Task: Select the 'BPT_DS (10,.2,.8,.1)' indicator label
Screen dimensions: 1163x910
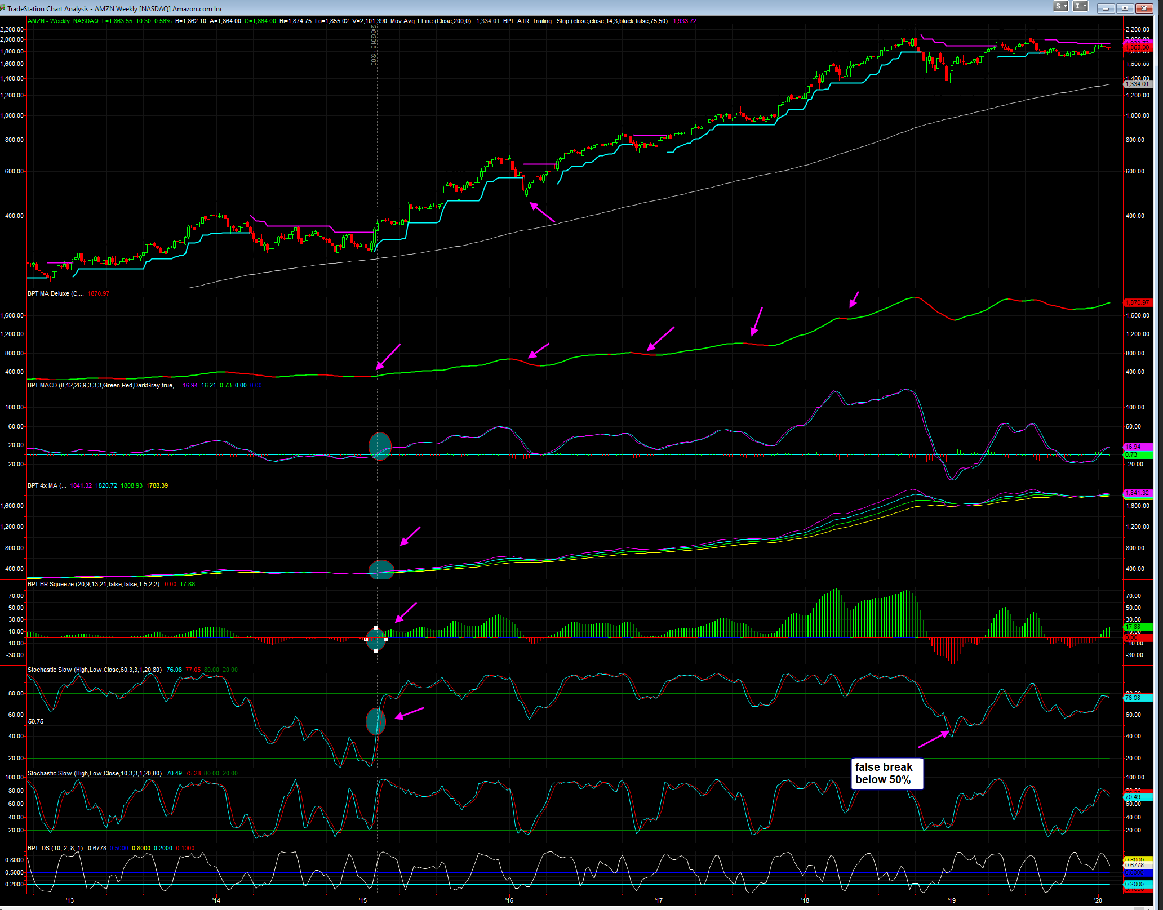Action: pyautogui.click(x=55, y=848)
